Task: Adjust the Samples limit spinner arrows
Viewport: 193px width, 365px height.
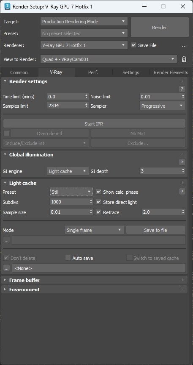Action: [87, 106]
